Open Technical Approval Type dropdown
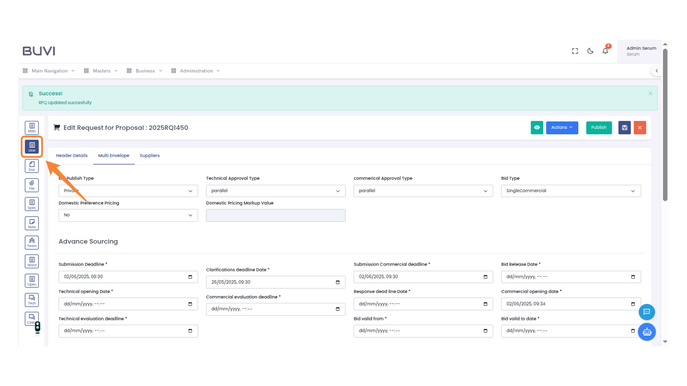The width and height of the screenshot is (687, 386). pos(276,191)
